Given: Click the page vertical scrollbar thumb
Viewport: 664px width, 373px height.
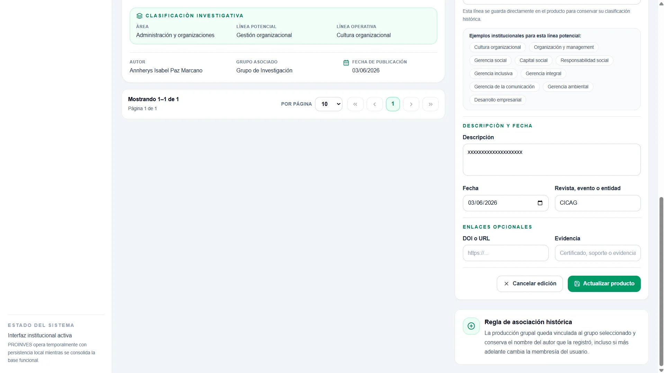Looking at the screenshot, I should click(x=661, y=281).
